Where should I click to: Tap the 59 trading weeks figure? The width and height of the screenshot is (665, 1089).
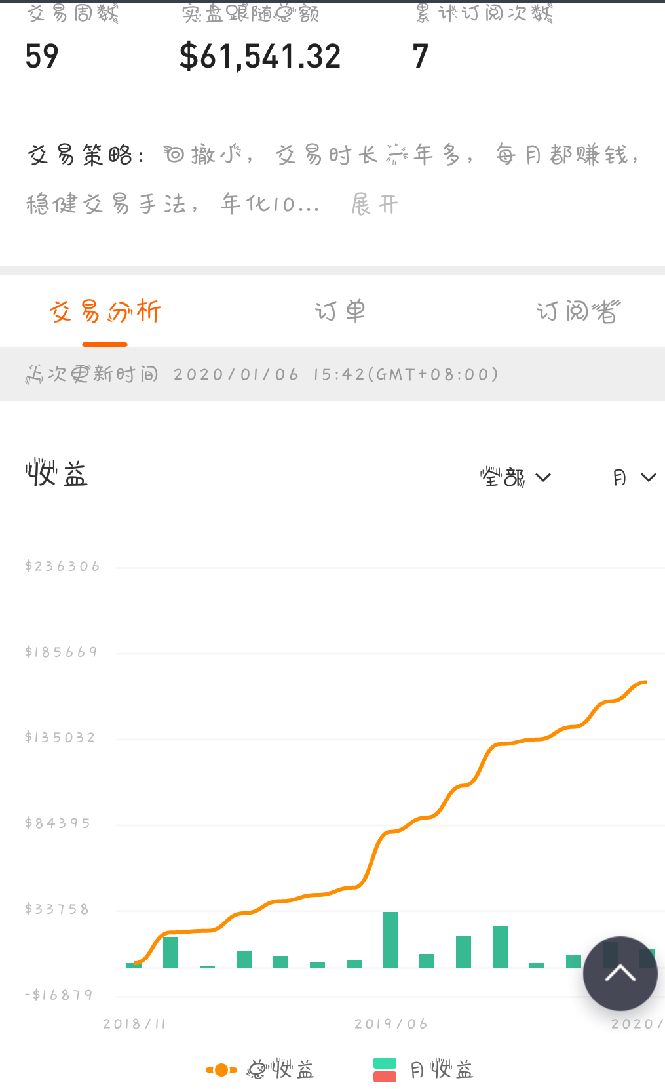42,56
